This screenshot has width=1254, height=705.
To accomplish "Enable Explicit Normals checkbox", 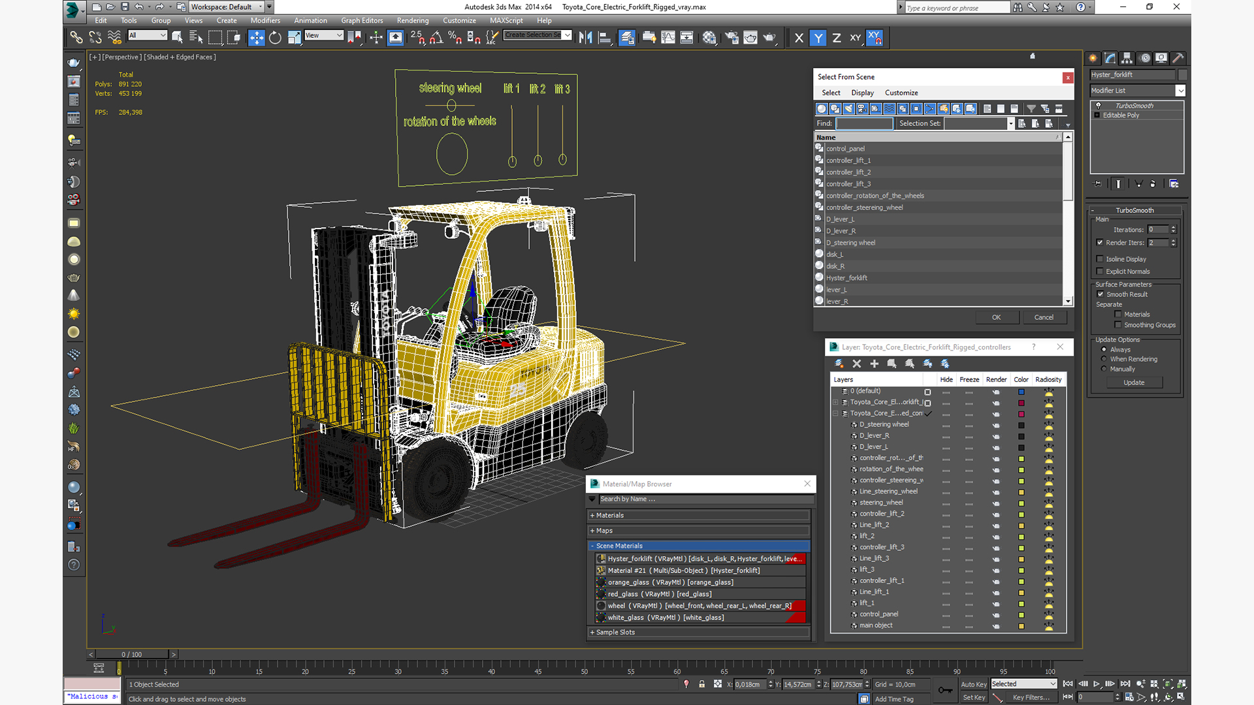I will click(1100, 272).
